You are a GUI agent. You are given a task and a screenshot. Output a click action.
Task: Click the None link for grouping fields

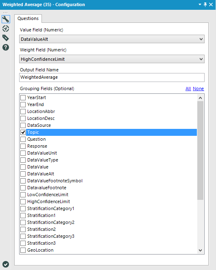(x=199, y=89)
